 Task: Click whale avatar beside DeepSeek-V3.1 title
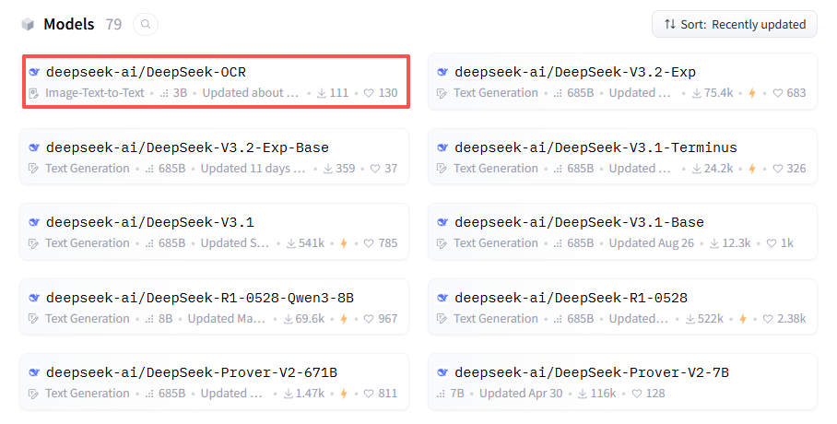point(34,222)
